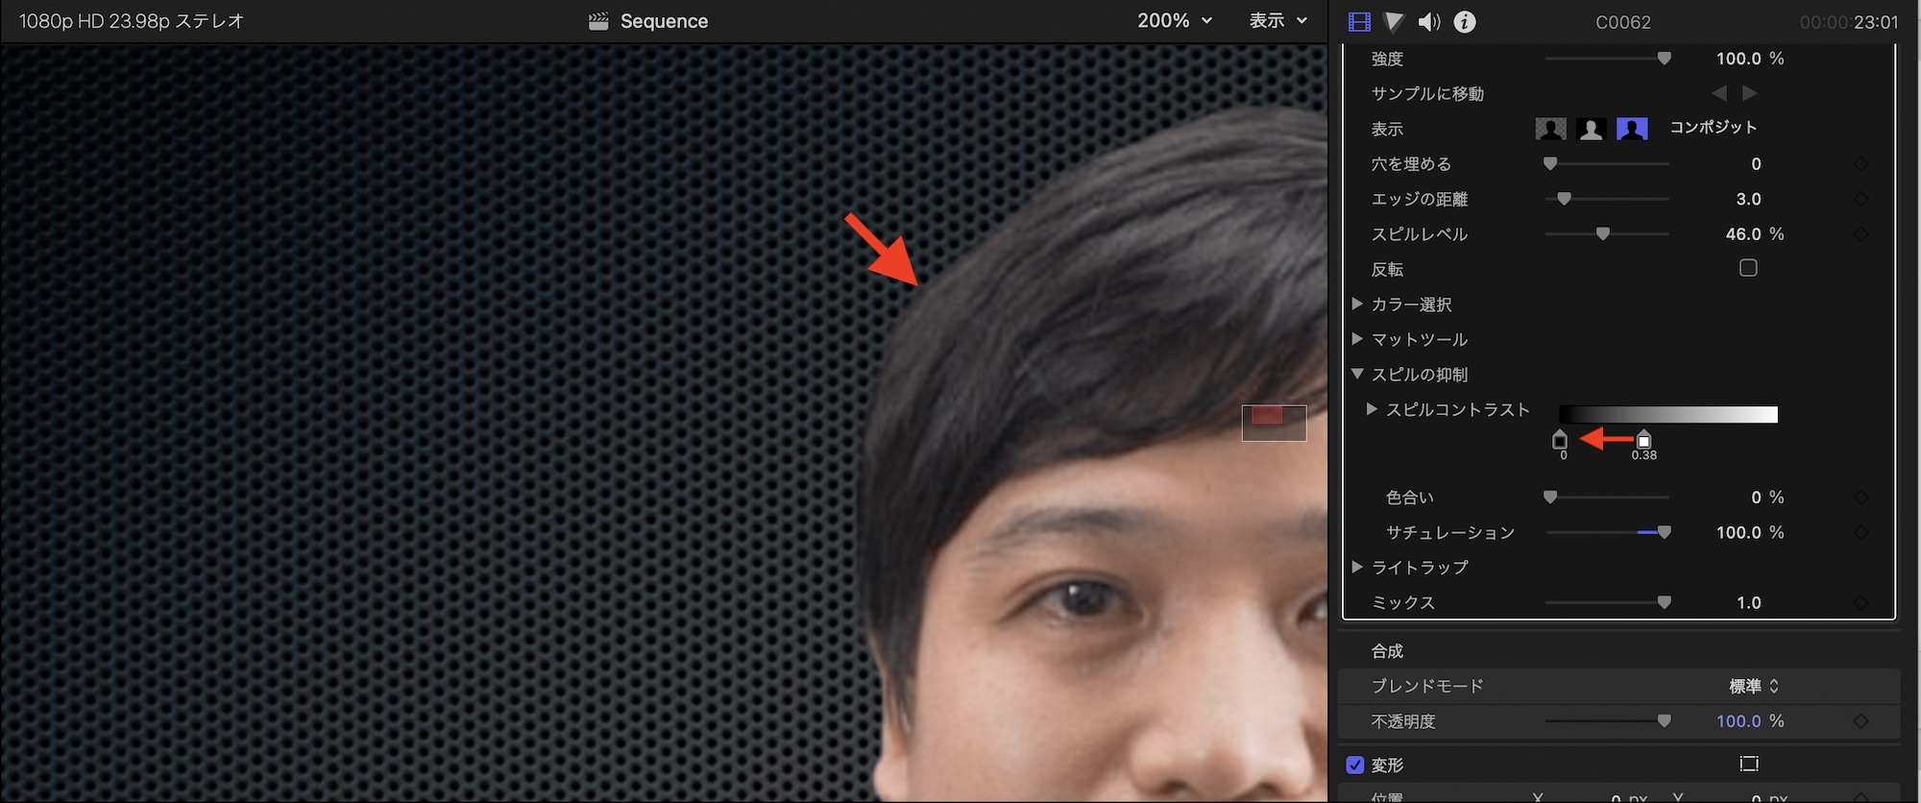Click the 穴を埋める slider handle
Viewport: 1921px width, 803px height.
1550,164
